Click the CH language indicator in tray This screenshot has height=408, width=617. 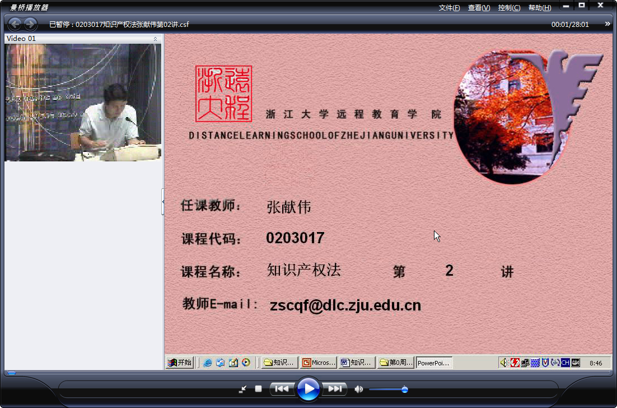(x=565, y=362)
